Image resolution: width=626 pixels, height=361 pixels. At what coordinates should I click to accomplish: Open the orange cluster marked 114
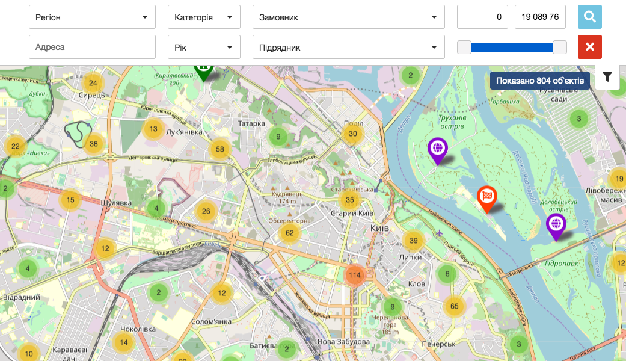pos(355,276)
